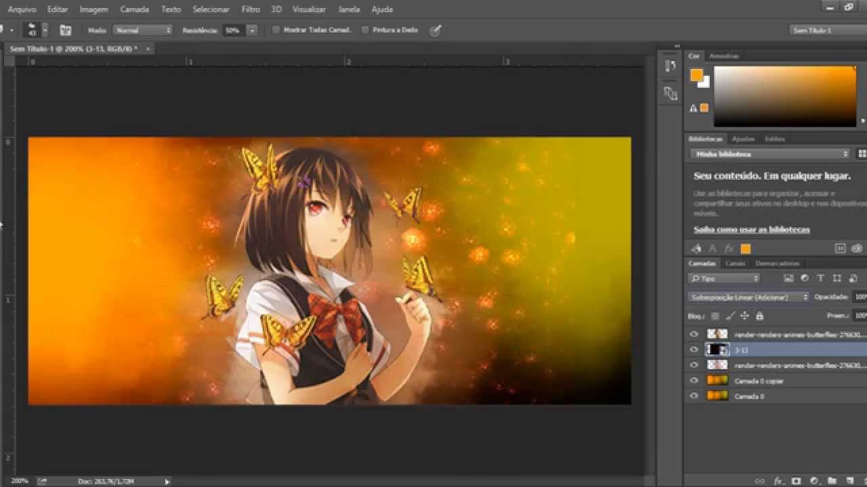The width and height of the screenshot is (867, 487).
Task: Click the gamut warning triangle in Color panel
Action: (693, 108)
